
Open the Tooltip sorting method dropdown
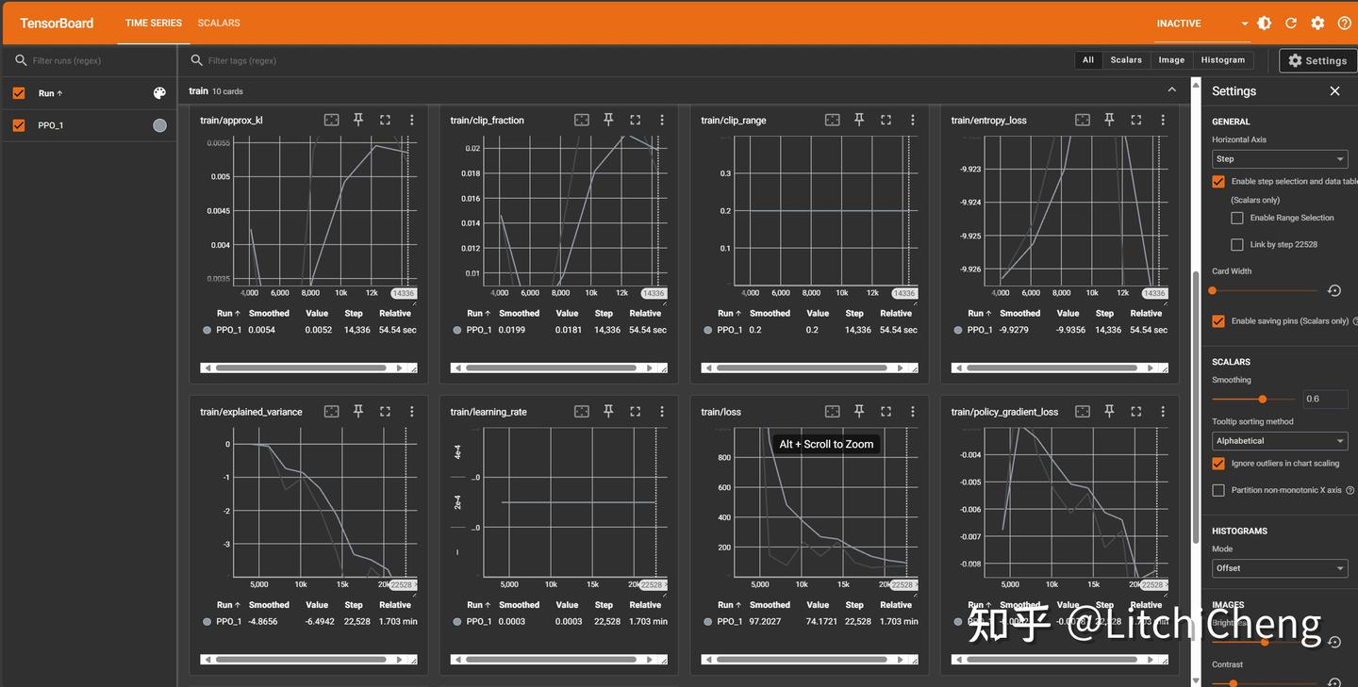click(x=1280, y=440)
